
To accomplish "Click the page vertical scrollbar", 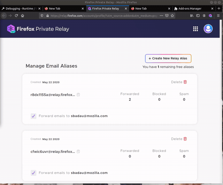I will [222, 60].
